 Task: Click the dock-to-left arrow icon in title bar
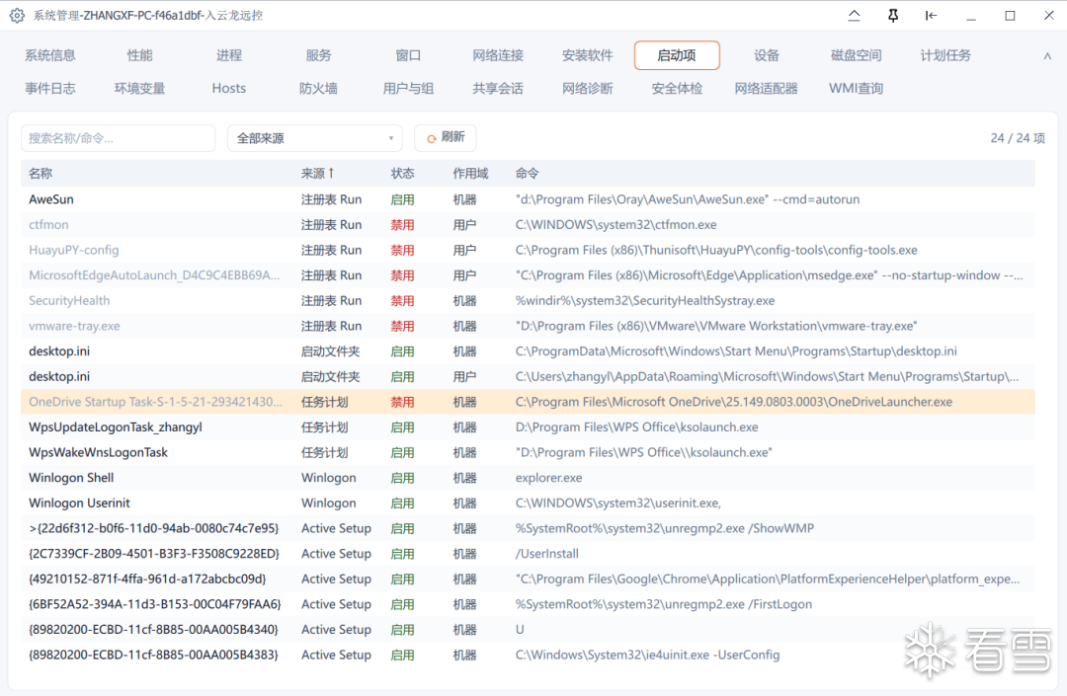[x=931, y=15]
